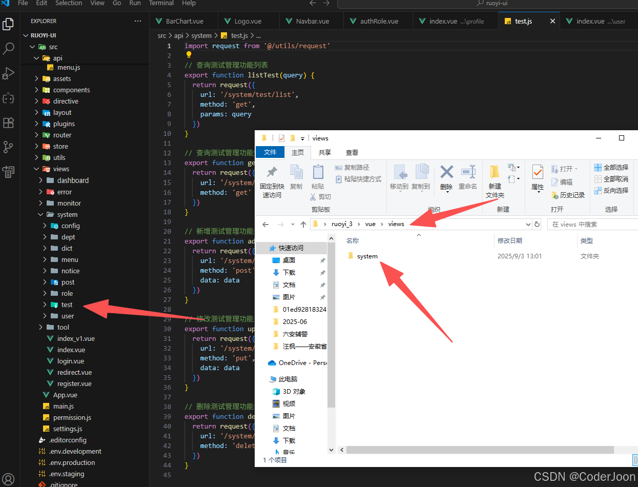Viewport: 638px width, 487px height.
Task: Click the Cut (剪切) scissors icon
Action: click(321, 197)
